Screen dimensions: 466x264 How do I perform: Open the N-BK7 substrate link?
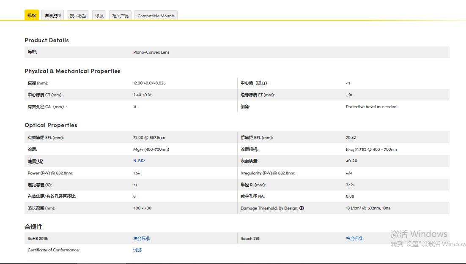tap(139, 161)
